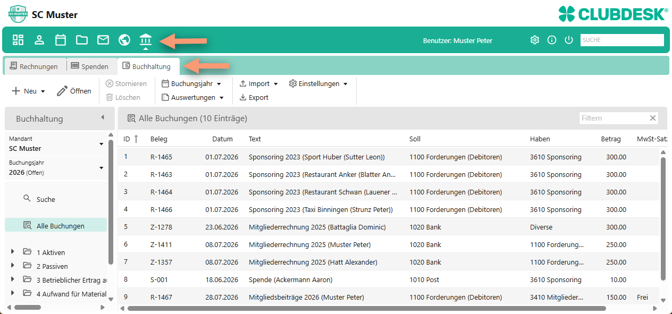Click the Löschen button
The image size is (672, 314).
pyautogui.click(x=123, y=97)
